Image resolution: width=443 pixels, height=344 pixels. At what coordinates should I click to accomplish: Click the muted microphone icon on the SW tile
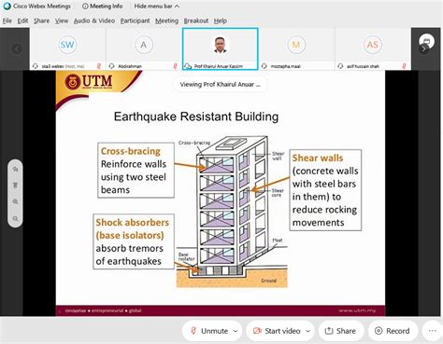tap(99, 66)
